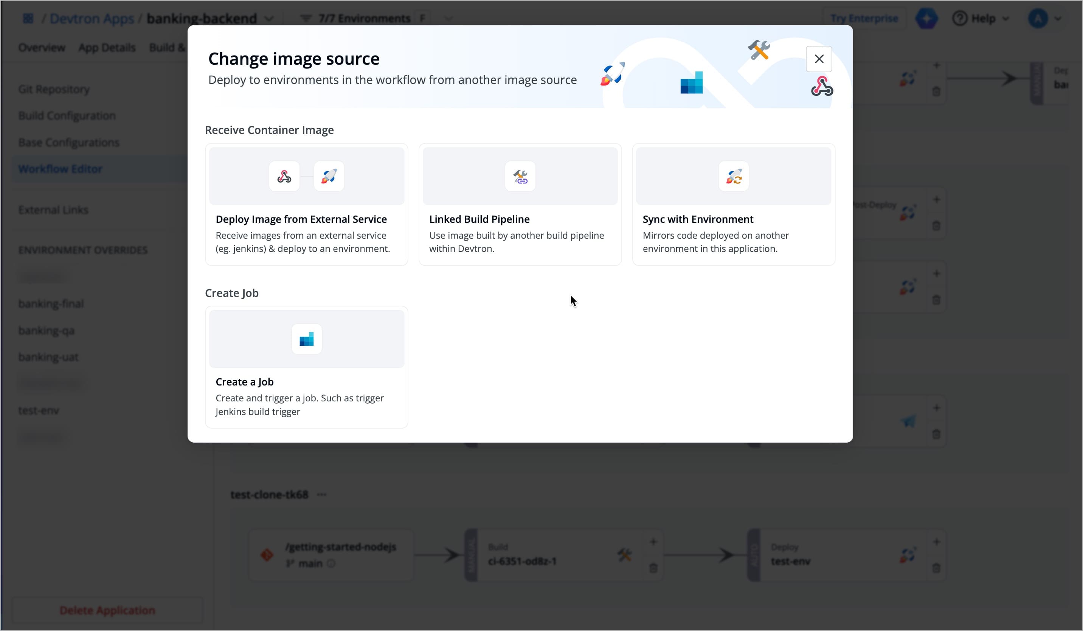The image size is (1083, 631).
Task: Open test-clone-tk68 workflow options via ellipsis
Action: [x=322, y=494]
